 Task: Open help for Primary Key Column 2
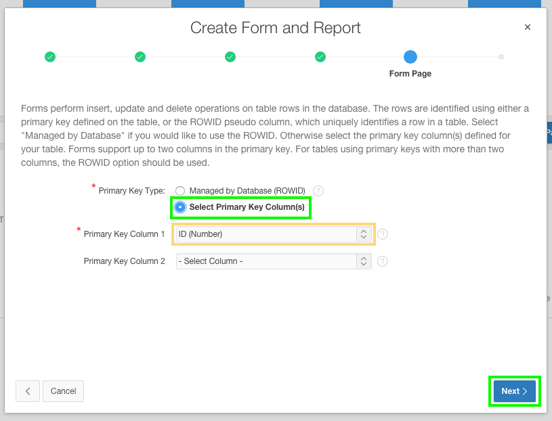(383, 261)
